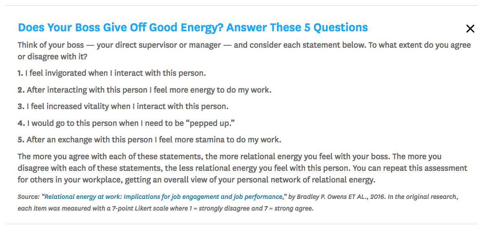Select statement 2 about more energy to work
Viewport: 485px width, 229px height.
point(145,90)
